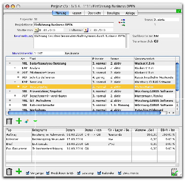This screenshot has width=190, height=184.
Task: Click the bottom trash can icon
Action: pos(9,172)
